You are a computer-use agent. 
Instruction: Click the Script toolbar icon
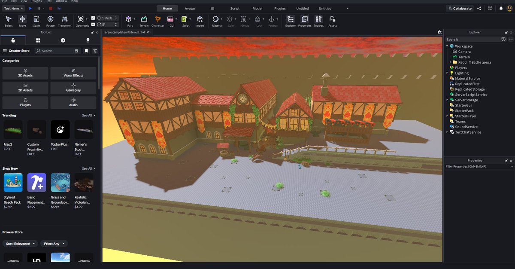(184, 19)
